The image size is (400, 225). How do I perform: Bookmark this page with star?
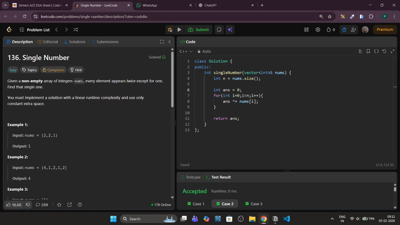[329, 16]
